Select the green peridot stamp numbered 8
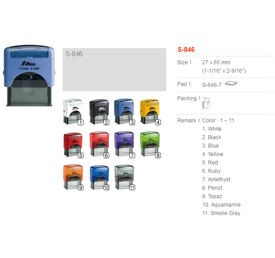Image resolution: width=275 pixels, height=258 pixels. pyautogui.click(x=151, y=145)
